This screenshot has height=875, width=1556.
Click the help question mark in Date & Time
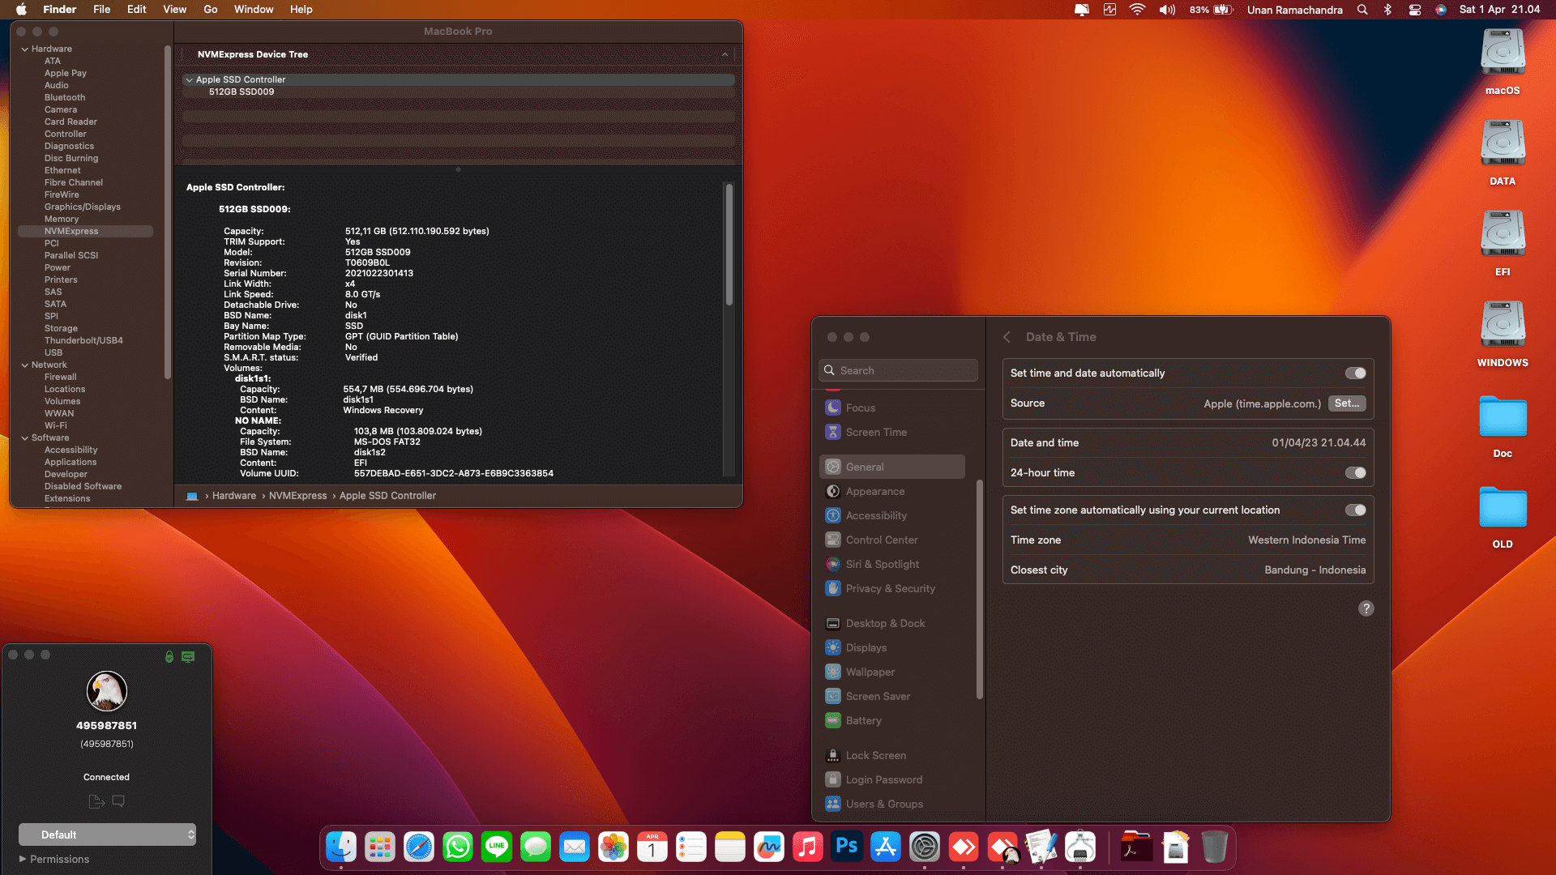(1366, 608)
